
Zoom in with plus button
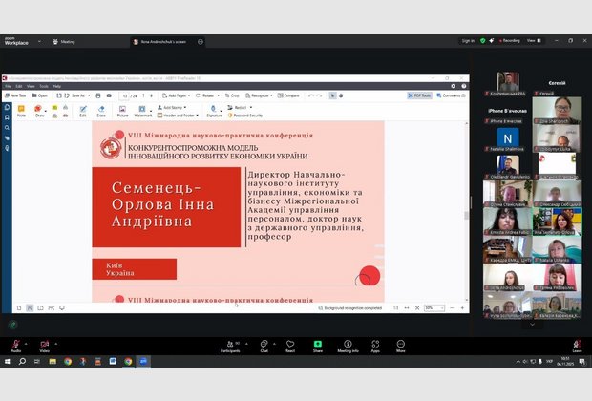click(462, 308)
